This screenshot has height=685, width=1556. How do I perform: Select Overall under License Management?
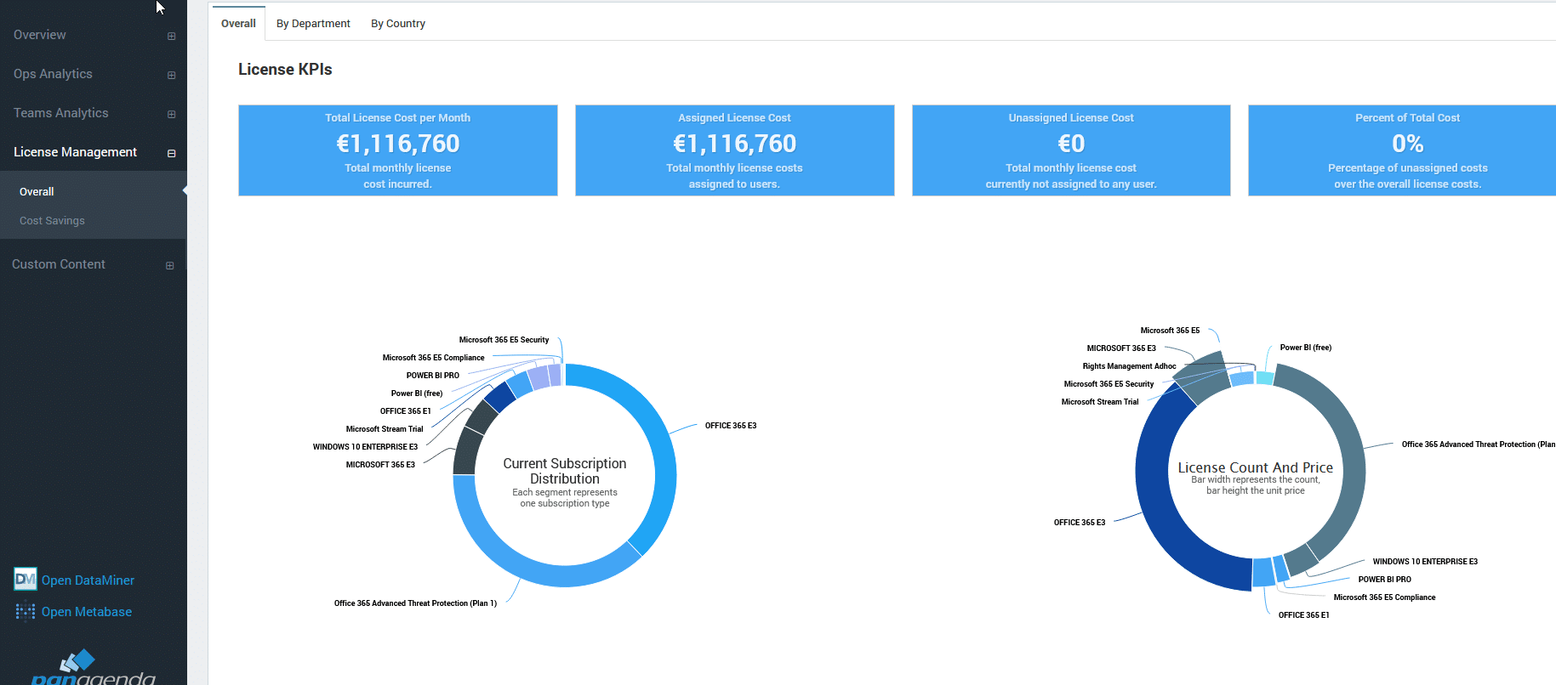(x=37, y=192)
